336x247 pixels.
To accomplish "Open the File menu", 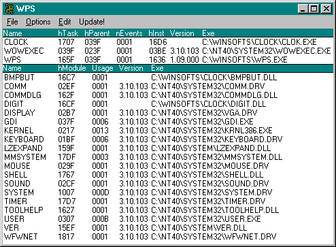I will tap(12, 22).
